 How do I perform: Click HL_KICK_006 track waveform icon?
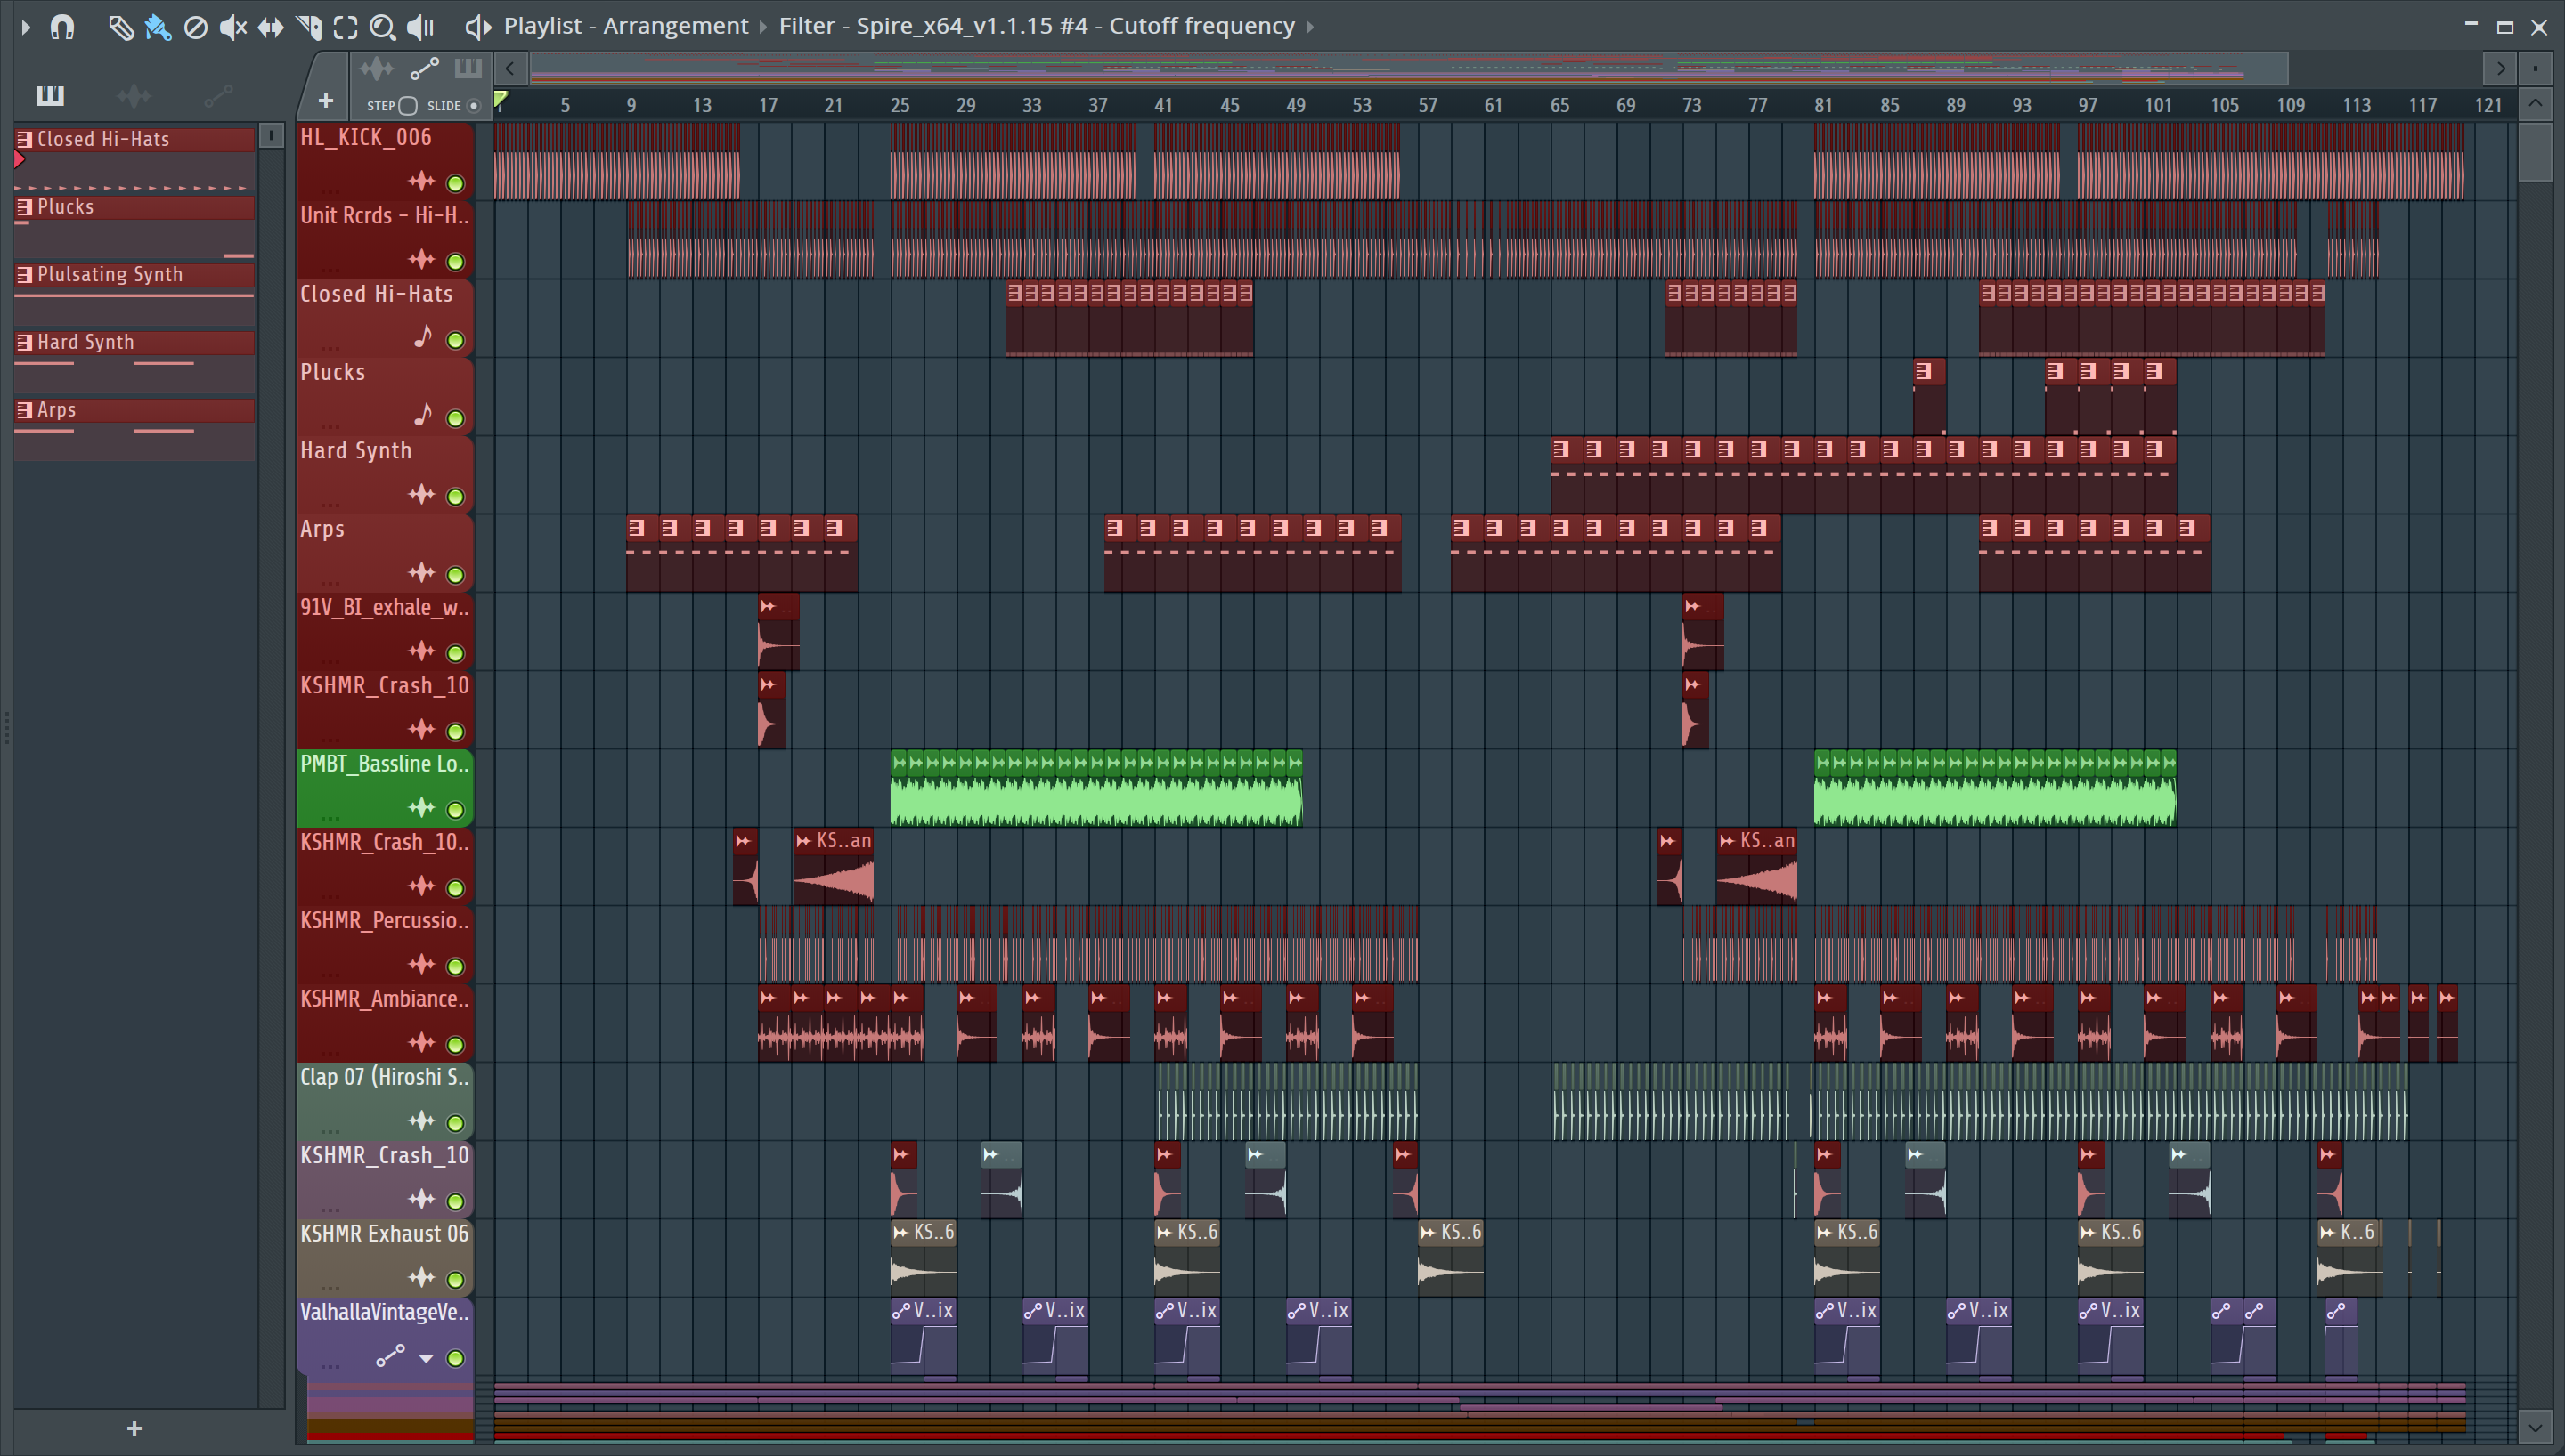(421, 182)
